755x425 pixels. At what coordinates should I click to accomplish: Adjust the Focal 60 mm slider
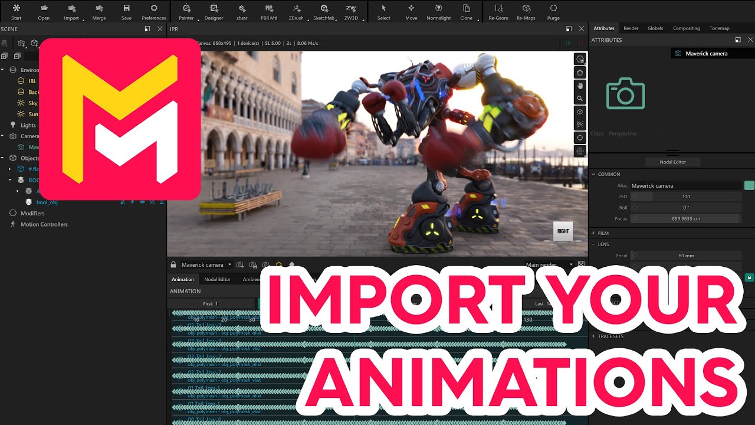click(x=685, y=256)
